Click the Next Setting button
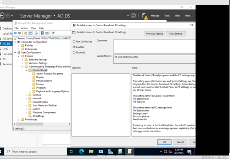 (176, 34)
